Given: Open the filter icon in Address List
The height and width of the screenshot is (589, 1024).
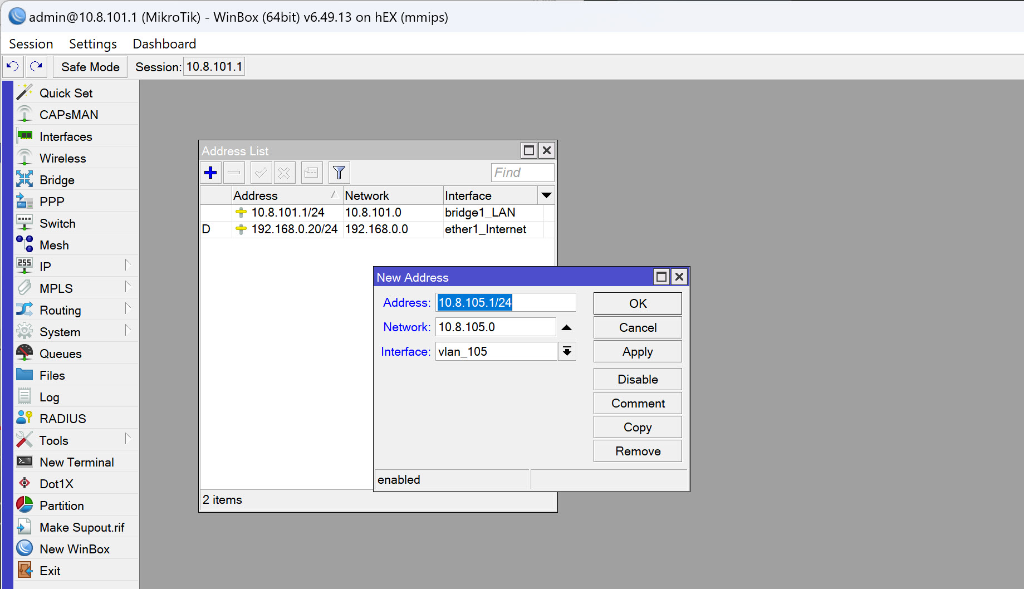Looking at the screenshot, I should pos(339,173).
